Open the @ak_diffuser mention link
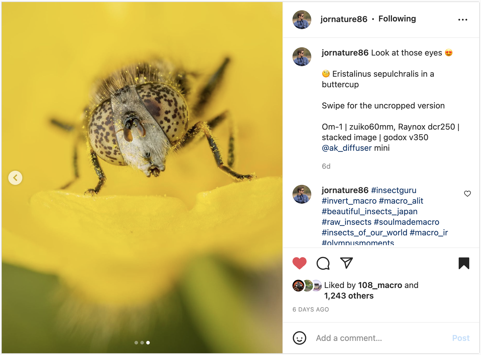This screenshot has width=481, height=355. 347,148
